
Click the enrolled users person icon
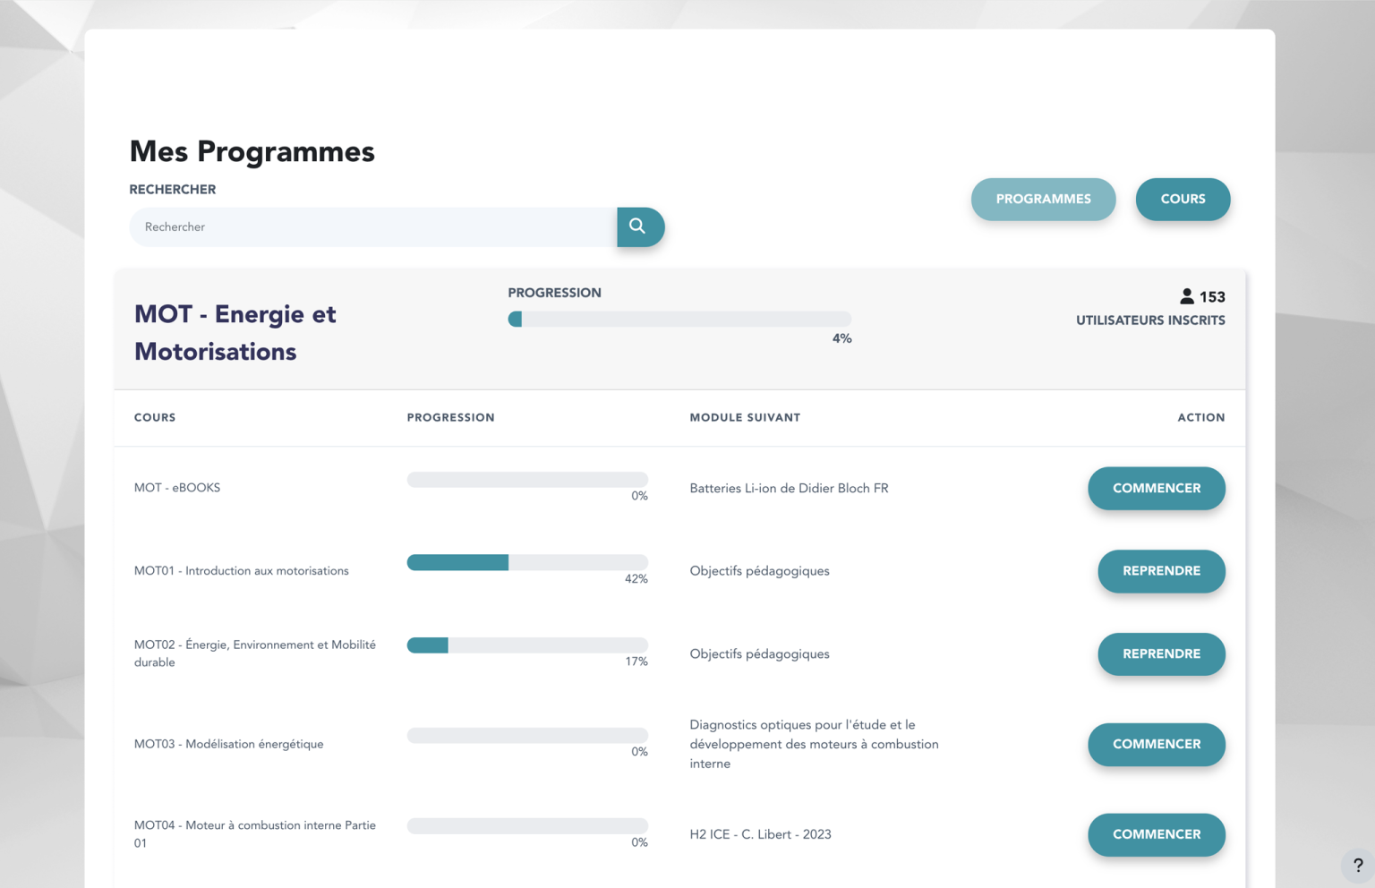pyautogui.click(x=1187, y=295)
